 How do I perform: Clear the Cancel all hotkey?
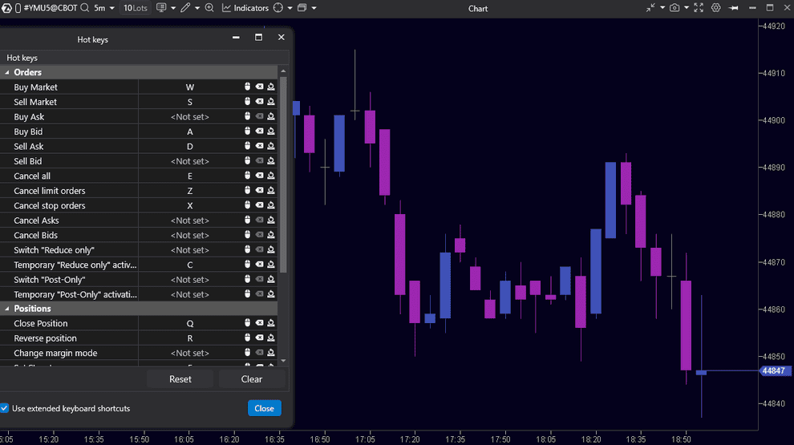[259, 176]
